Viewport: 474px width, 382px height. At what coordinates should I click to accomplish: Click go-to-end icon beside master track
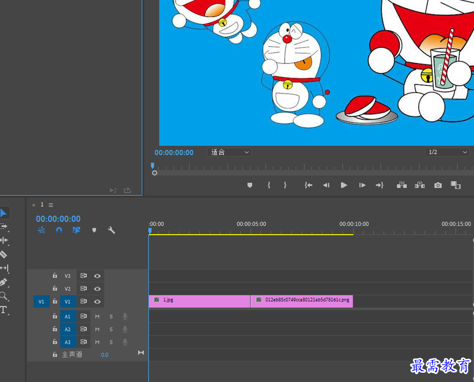(141, 353)
